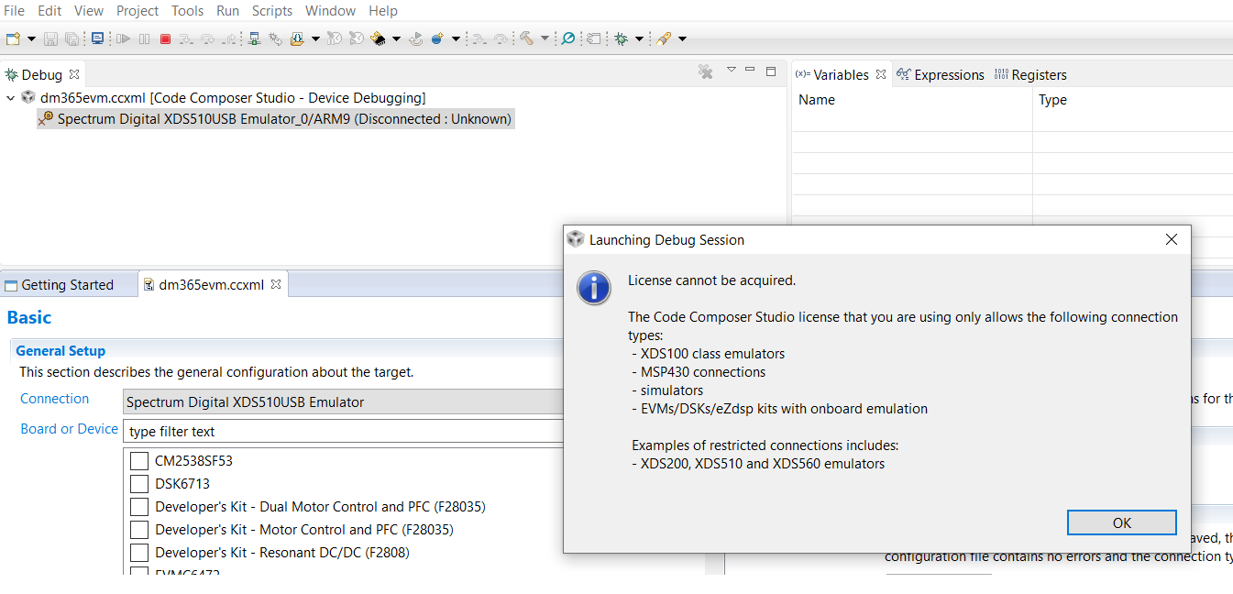Close the Variables tab
Viewport: 1233px width, 594px height.
pyautogui.click(x=881, y=74)
